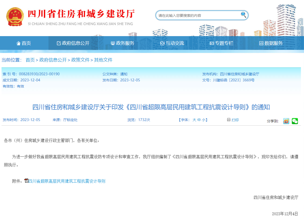Choose 中 font size

[x=199, y=120]
